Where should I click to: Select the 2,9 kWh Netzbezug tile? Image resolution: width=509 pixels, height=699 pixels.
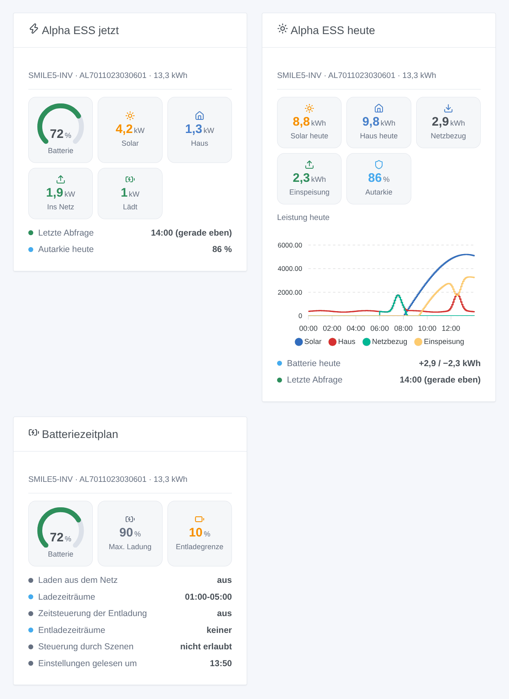(448, 122)
